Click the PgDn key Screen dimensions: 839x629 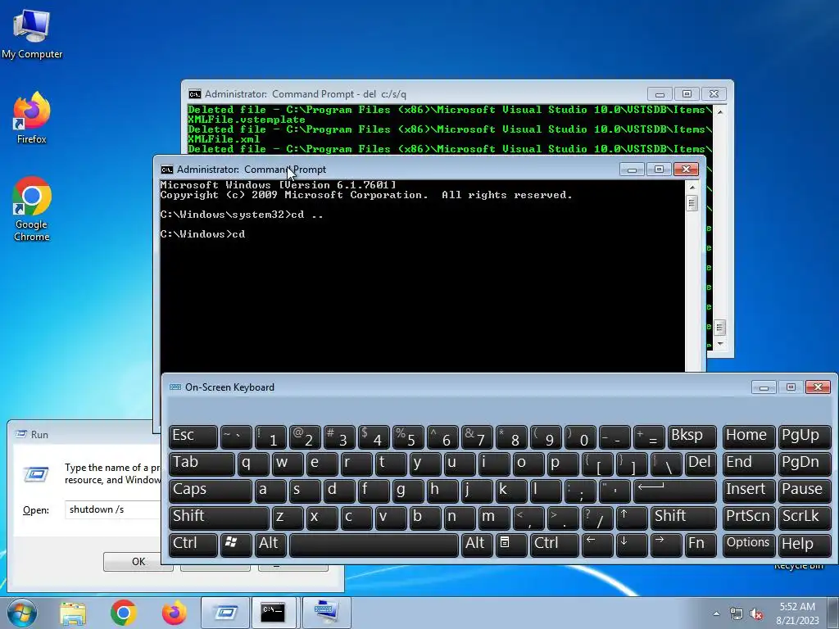pyautogui.click(x=805, y=464)
